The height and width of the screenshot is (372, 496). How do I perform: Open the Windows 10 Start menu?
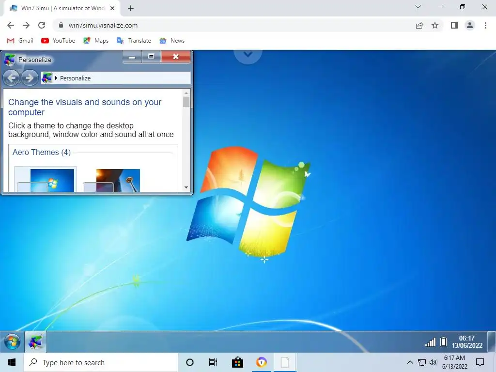pos(12,362)
